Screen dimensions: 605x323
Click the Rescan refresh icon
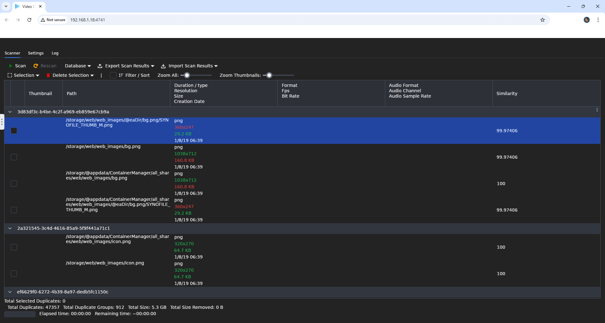tap(36, 66)
